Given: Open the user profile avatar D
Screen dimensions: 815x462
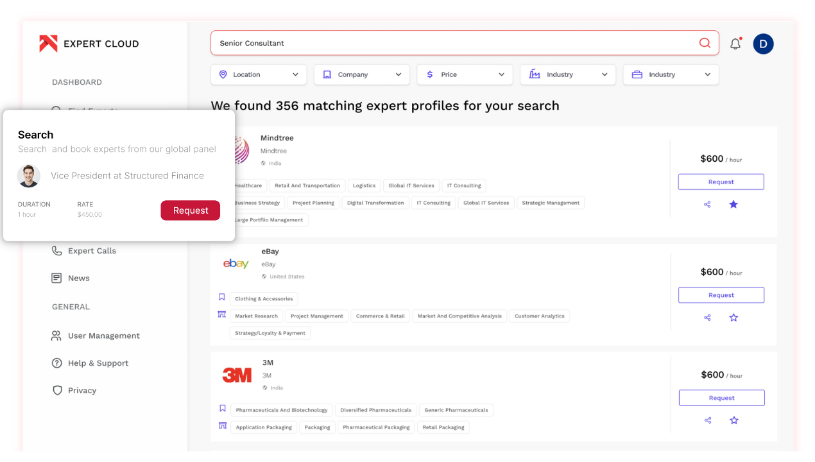Looking at the screenshot, I should point(763,44).
